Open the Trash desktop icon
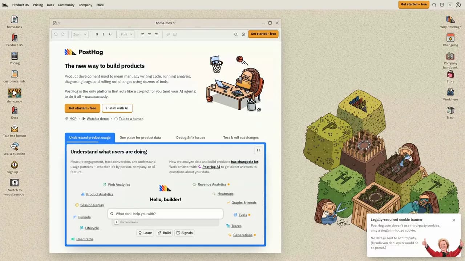This screenshot has width=465, height=261. (x=450, y=112)
